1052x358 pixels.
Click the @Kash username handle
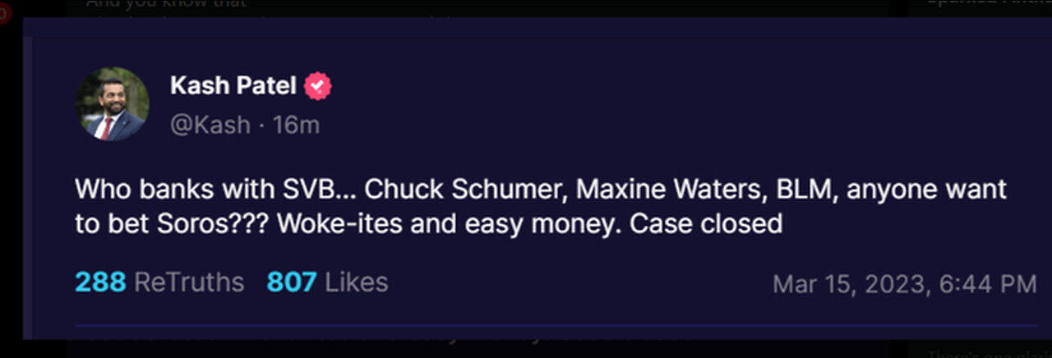click(x=210, y=125)
